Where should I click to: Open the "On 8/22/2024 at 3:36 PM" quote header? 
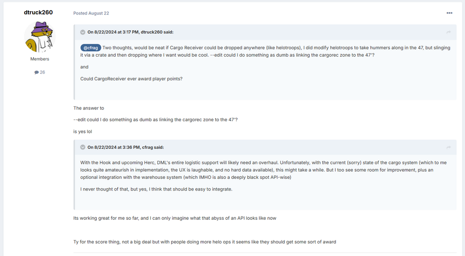point(126,147)
